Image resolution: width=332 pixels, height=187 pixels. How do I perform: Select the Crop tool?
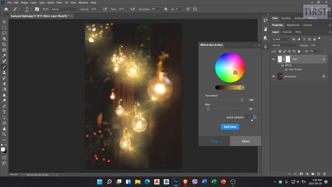[4, 44]
